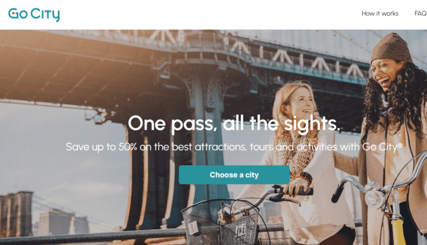The width and height of the screenshot is (427, 245).
Task: Click the Choose a city button
Action: 234,175
